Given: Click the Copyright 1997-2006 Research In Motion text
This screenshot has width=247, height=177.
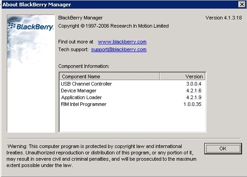Looking at the screenshot, I should click(x=114, y=26).
